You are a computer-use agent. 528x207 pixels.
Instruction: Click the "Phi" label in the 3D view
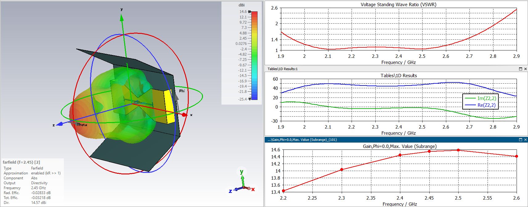[x=182, y=91]
